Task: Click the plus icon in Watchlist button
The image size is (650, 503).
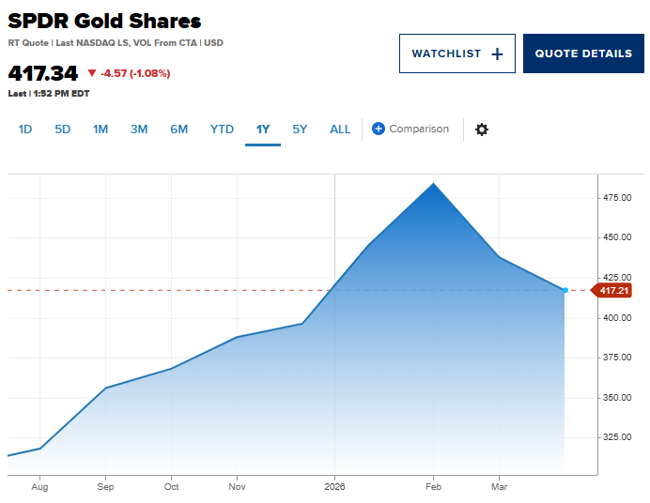Action: click(497, 54)
